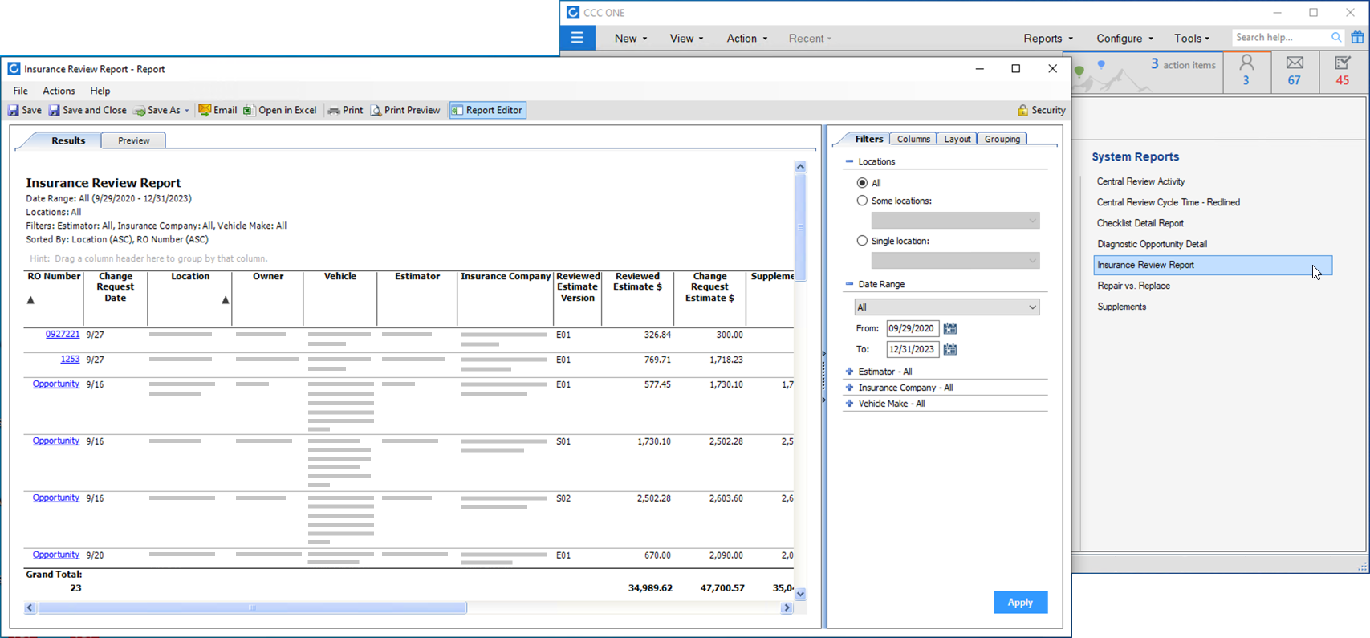The height and width of the screenshot is (638, 1370).
Task: Select Checklist Detail Report
Action: click(1140, 223)
